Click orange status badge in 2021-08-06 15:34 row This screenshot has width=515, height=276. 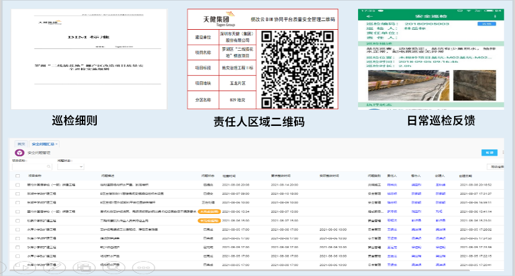(x=209, y=211)
